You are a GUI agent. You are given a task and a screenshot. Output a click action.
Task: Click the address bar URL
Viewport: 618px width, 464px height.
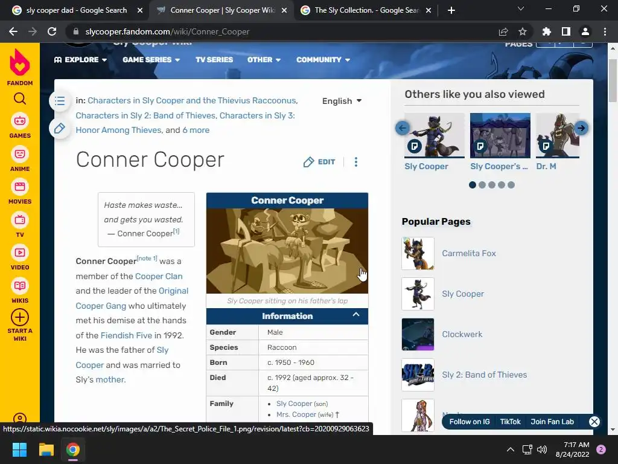pos(168,31)
